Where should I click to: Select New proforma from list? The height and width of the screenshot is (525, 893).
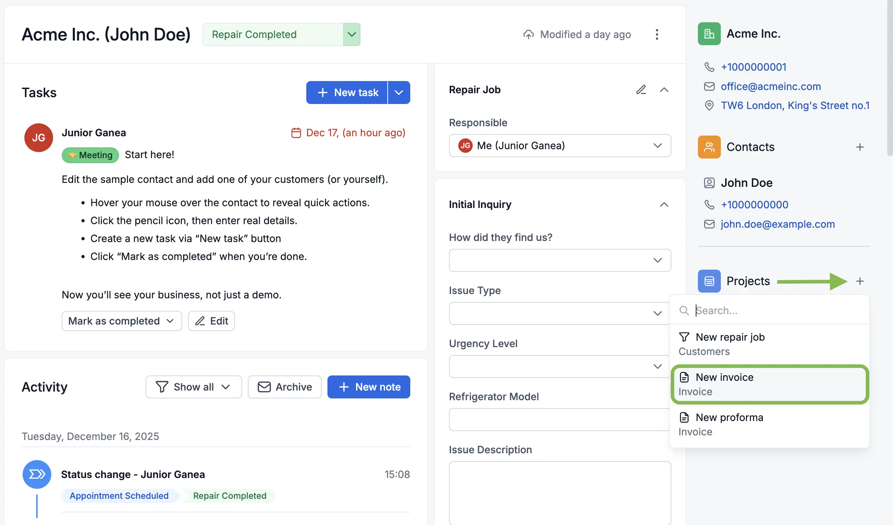click(x=769, y=425)
